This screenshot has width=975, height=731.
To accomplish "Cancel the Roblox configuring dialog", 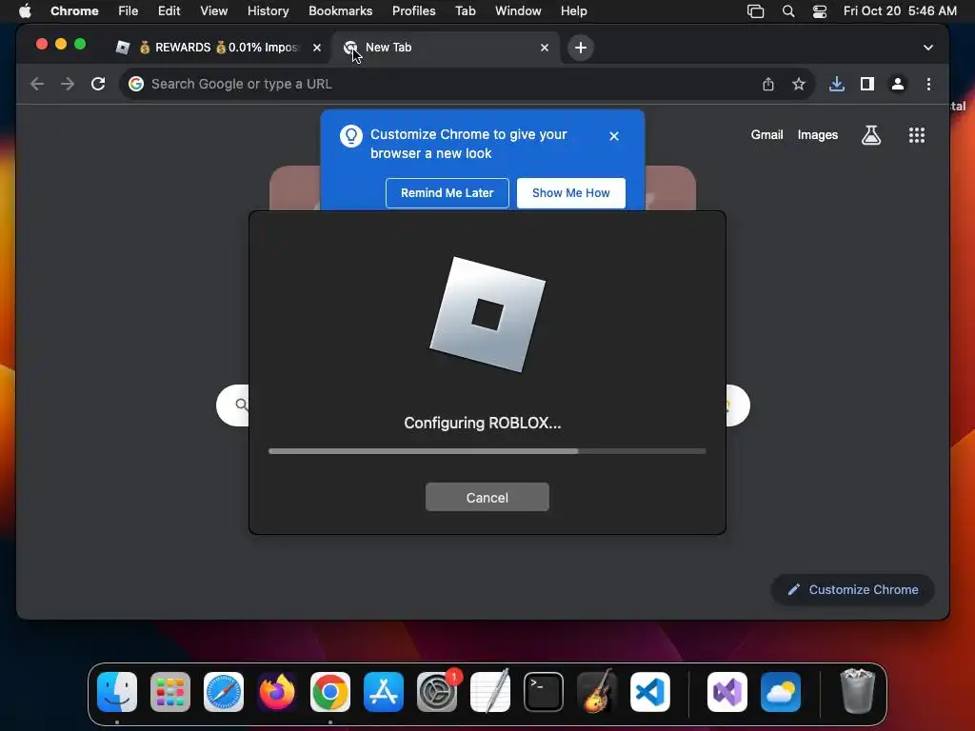I will coord(487,497).
